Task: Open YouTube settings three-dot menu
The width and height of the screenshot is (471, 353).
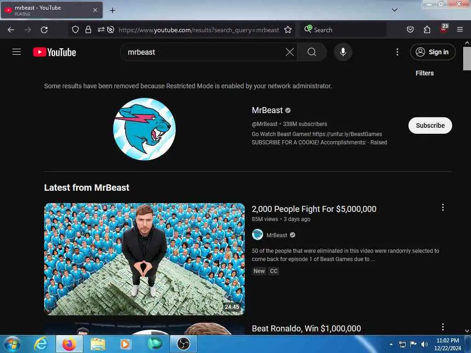Action: tap(397, 52)
